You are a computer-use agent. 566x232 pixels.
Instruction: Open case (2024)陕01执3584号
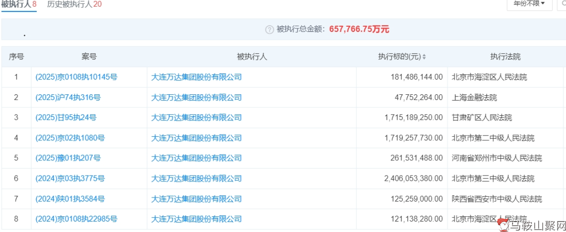70,199
